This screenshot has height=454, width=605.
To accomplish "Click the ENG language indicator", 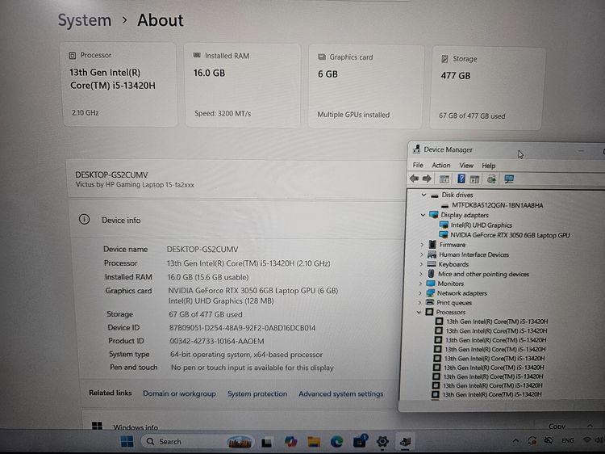I will click(568, 440).
